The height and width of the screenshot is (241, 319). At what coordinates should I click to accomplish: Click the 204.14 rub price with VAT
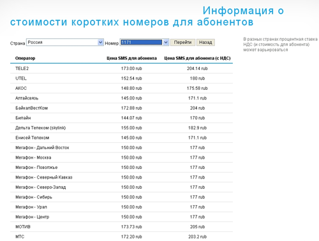pos(197,68)
